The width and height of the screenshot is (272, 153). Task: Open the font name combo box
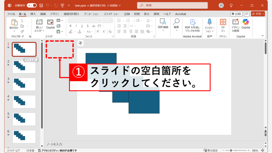click(84, 20)
